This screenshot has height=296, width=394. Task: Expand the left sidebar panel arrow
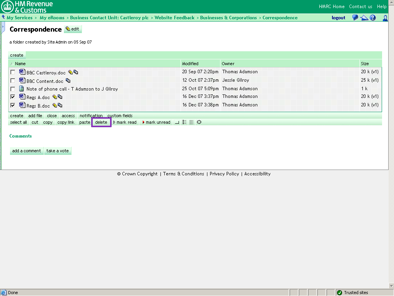click(x=3, y=27)
